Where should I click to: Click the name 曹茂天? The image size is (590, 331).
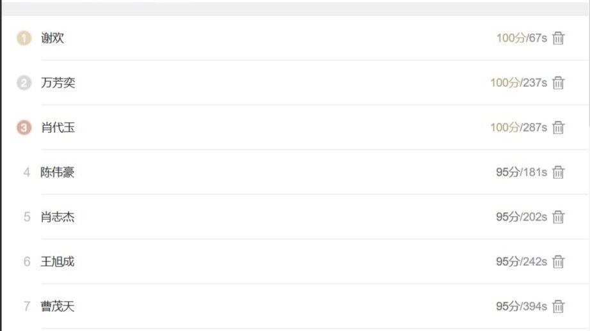(x=58, y=307)
